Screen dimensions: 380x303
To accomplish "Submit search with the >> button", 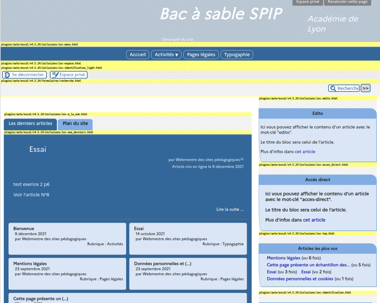I will (366, 89).
